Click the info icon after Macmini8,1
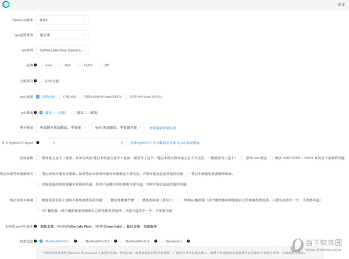This screenshot has height=259, width=349. pos(188,241)
